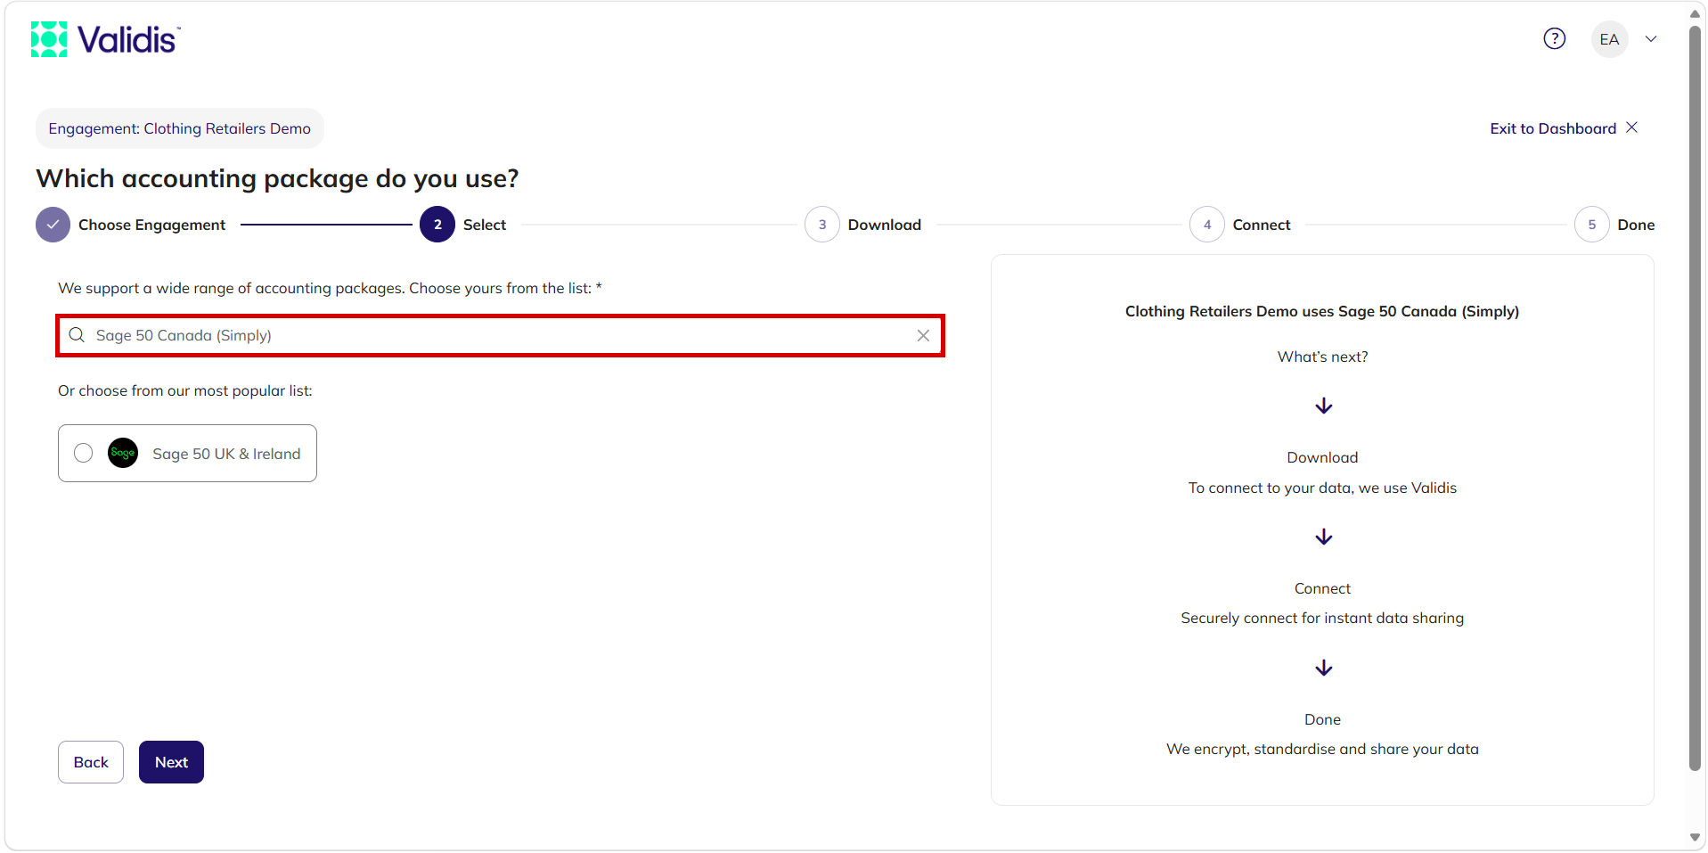The height and width of the screenshot is (853, 1708).
Task: Click 'We encrypt, standardise and share' text
Action: coord(1322,749)
